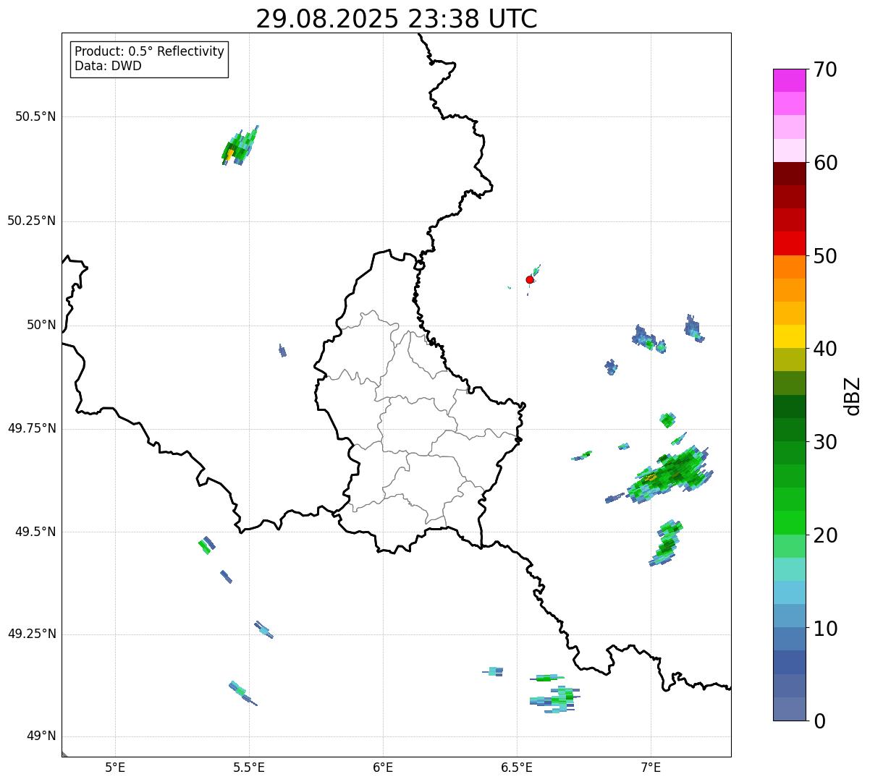Viewport: 870px width, 782px height.
Task: Click the "dBZ" colorbar label
Action: tap(853, 396)
